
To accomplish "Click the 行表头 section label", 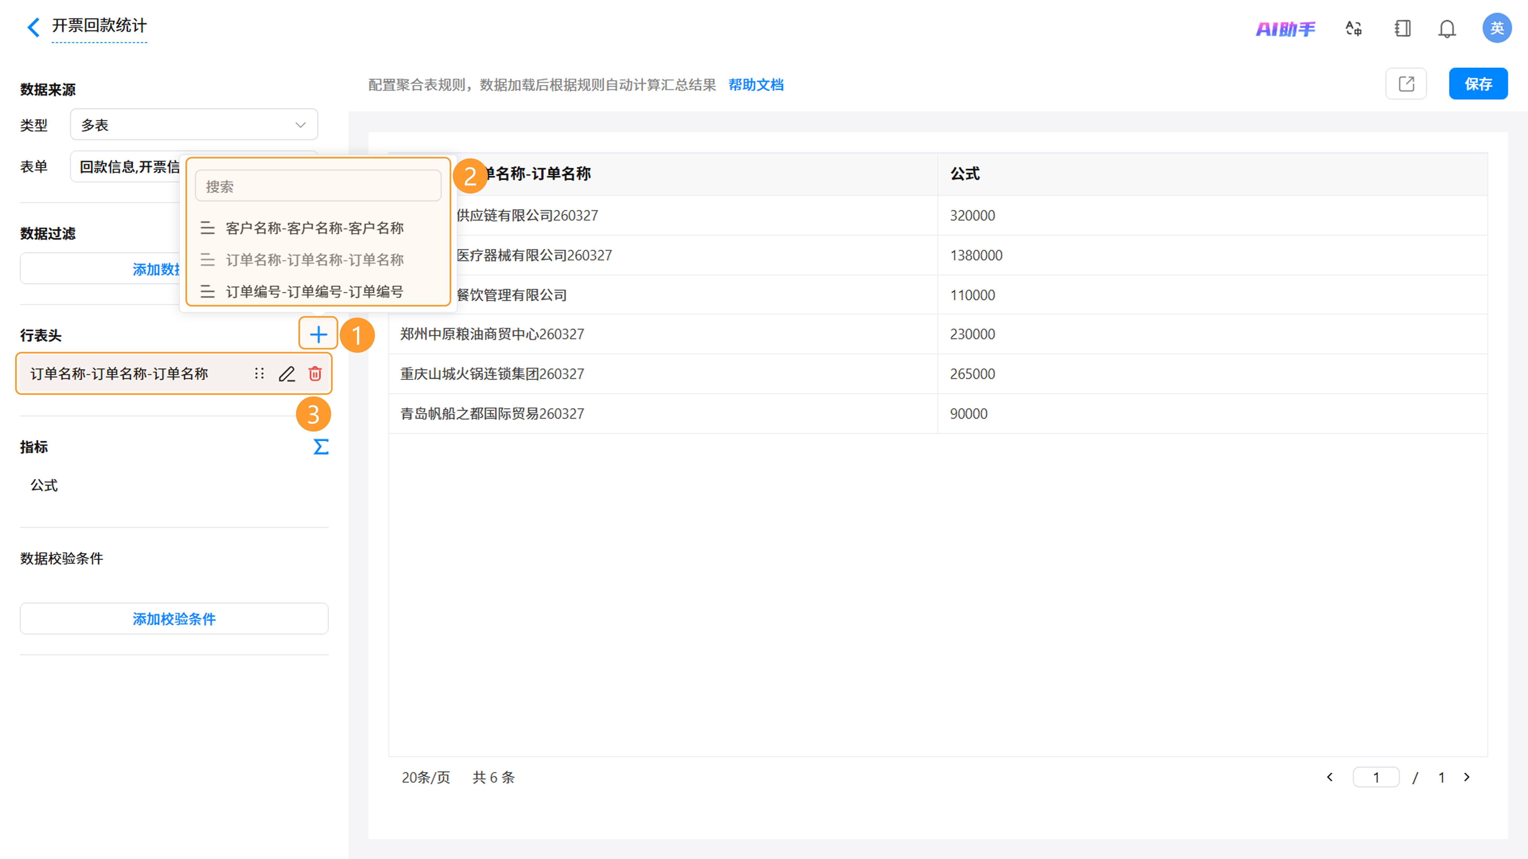I will tap(40, 335).
